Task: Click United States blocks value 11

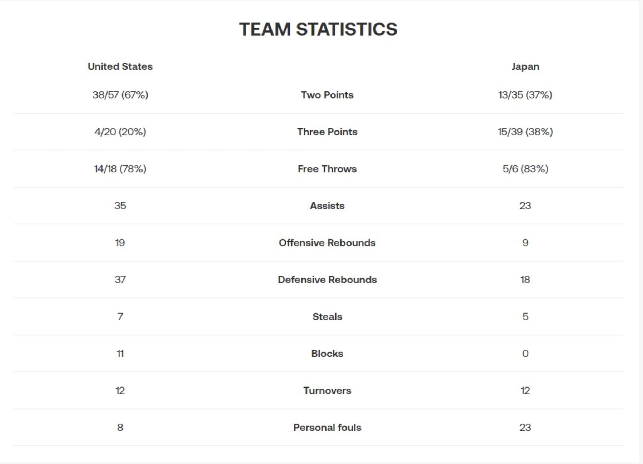Action: 120,354
